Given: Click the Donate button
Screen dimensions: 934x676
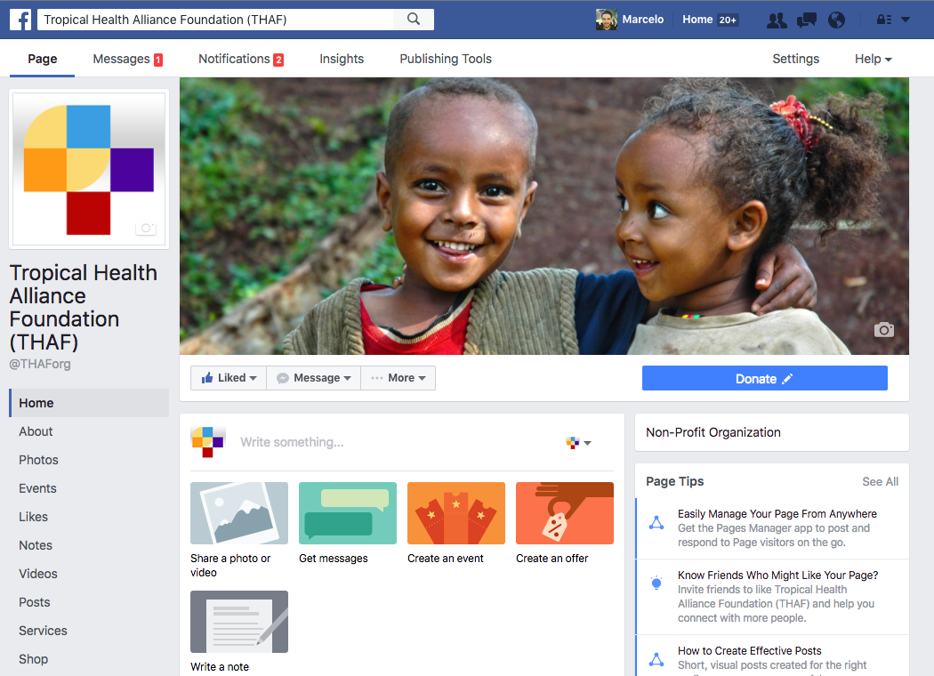Looking at the screenshot, I should tap(764, 378).
